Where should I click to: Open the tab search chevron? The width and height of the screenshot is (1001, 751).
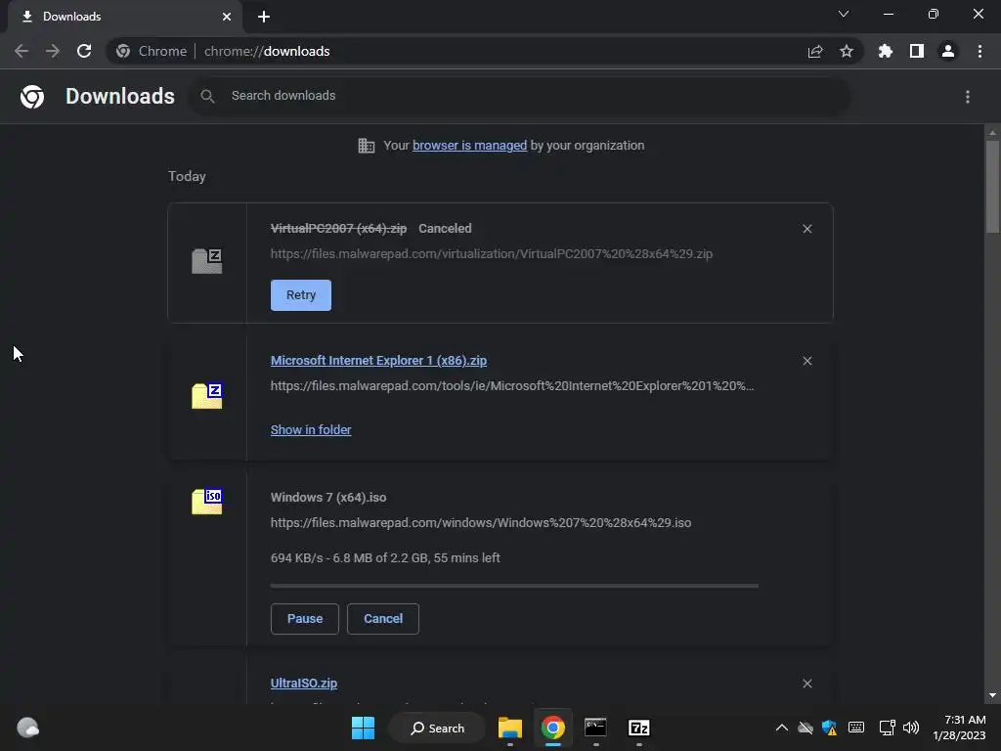(x=844, y=14)
